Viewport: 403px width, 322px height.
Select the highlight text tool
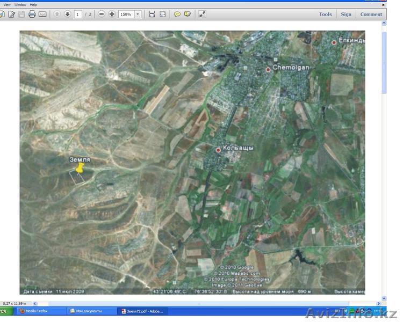pyautogui.click(x=188, y=14)
